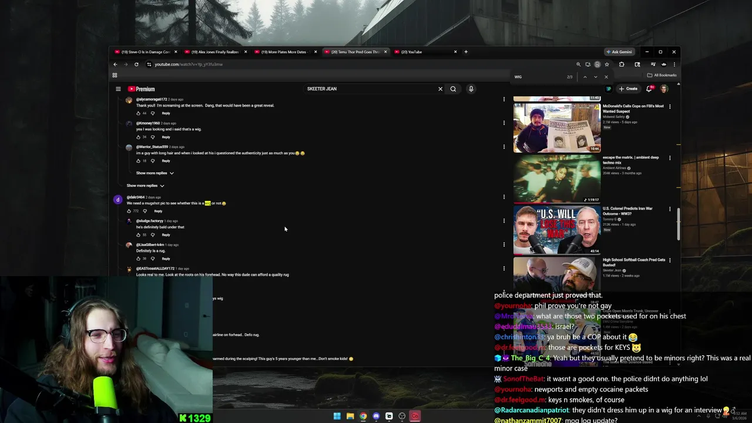752x423 pixels.
Task: Go back in Chrome
Action: pyautogui.click(x=115, y=64)
